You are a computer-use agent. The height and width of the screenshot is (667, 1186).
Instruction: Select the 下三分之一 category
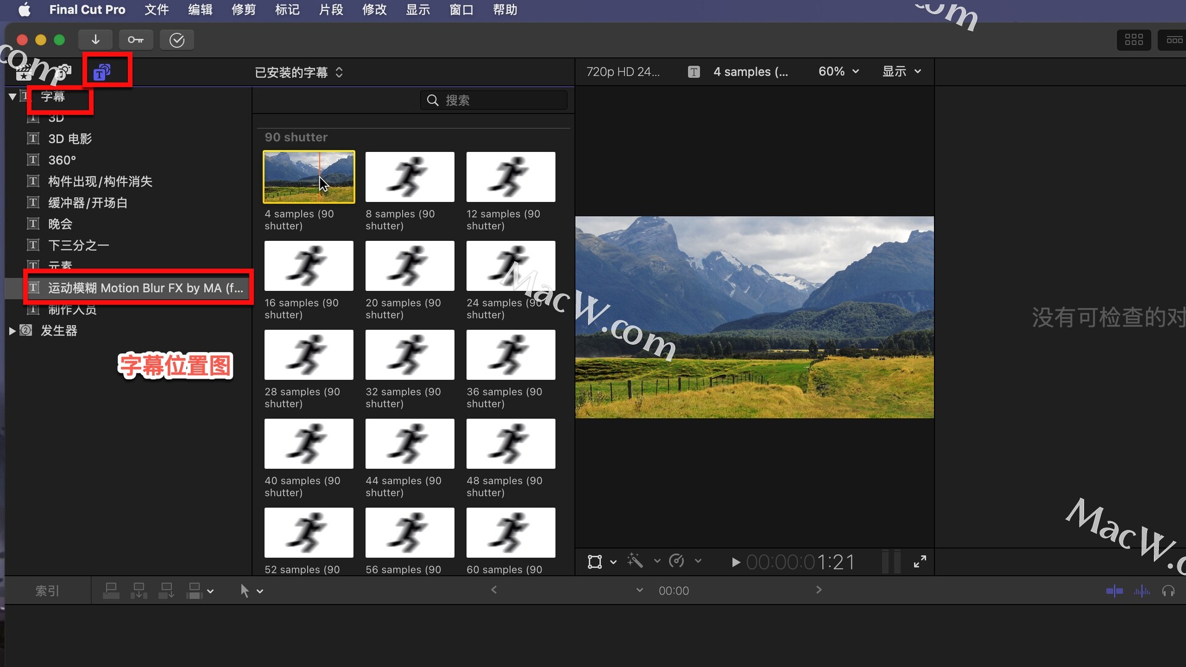coord(78,245)
